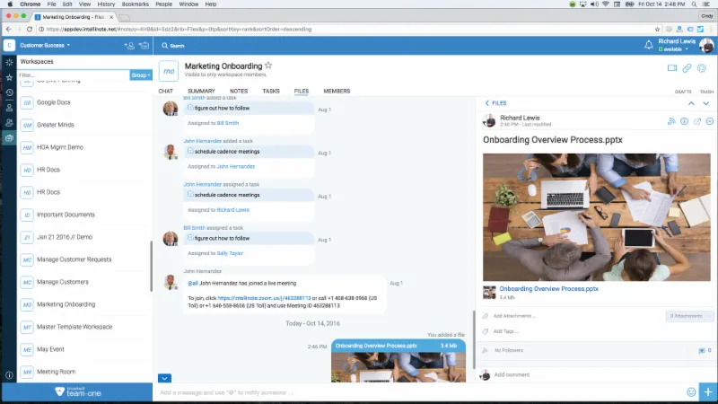Screen dimensions: 718x404
Task: Open the 0 Attachments dropdown
Action: 689,316
